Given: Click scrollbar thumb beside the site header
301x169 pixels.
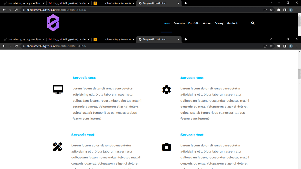Looking at the screenshot, I should click(x=299, y=21).
